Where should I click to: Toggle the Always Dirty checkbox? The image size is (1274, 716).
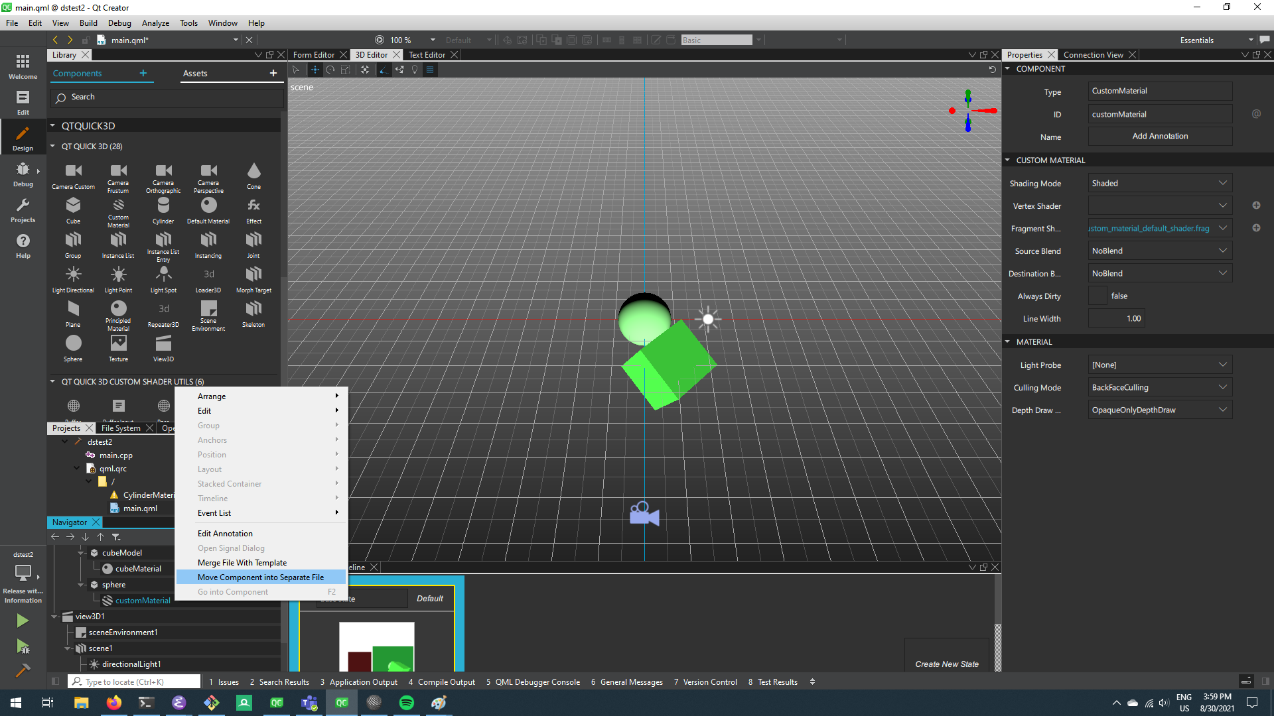pyautogui.click(x=1097, y=296)
